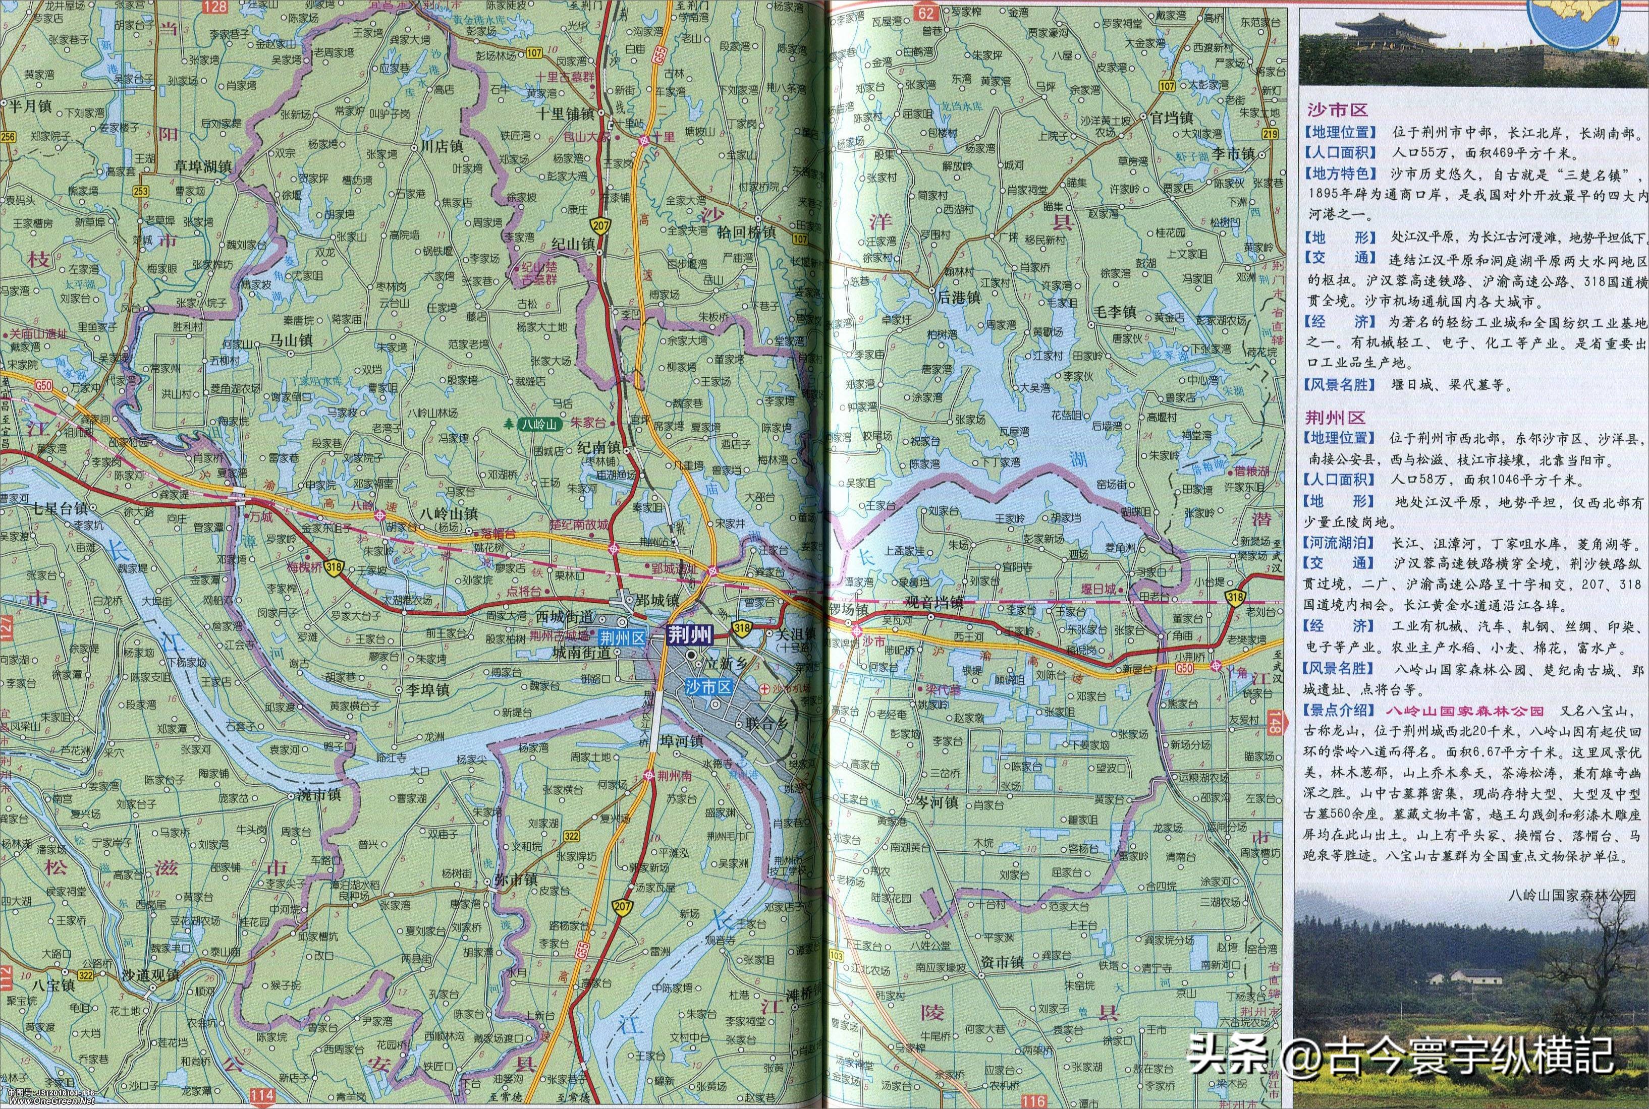Toggle the red 梁代墓 landmark marker

point(920,689)
